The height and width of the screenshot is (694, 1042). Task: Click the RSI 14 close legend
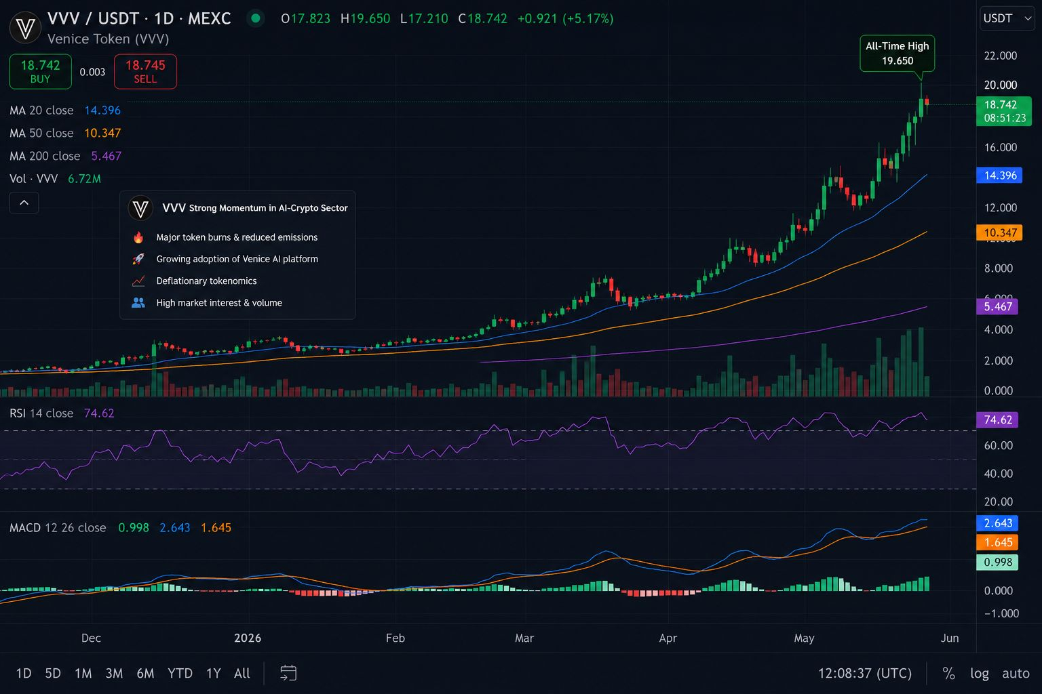pyautogui.click(x=62, y=413)
